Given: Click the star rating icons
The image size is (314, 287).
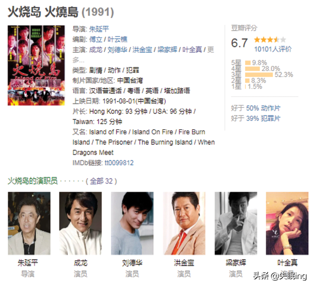Looking at the screenshot, I should [270, 40].
